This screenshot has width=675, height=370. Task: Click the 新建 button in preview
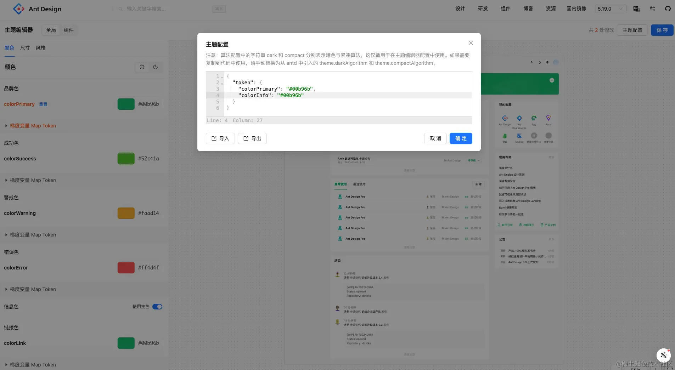478,184
